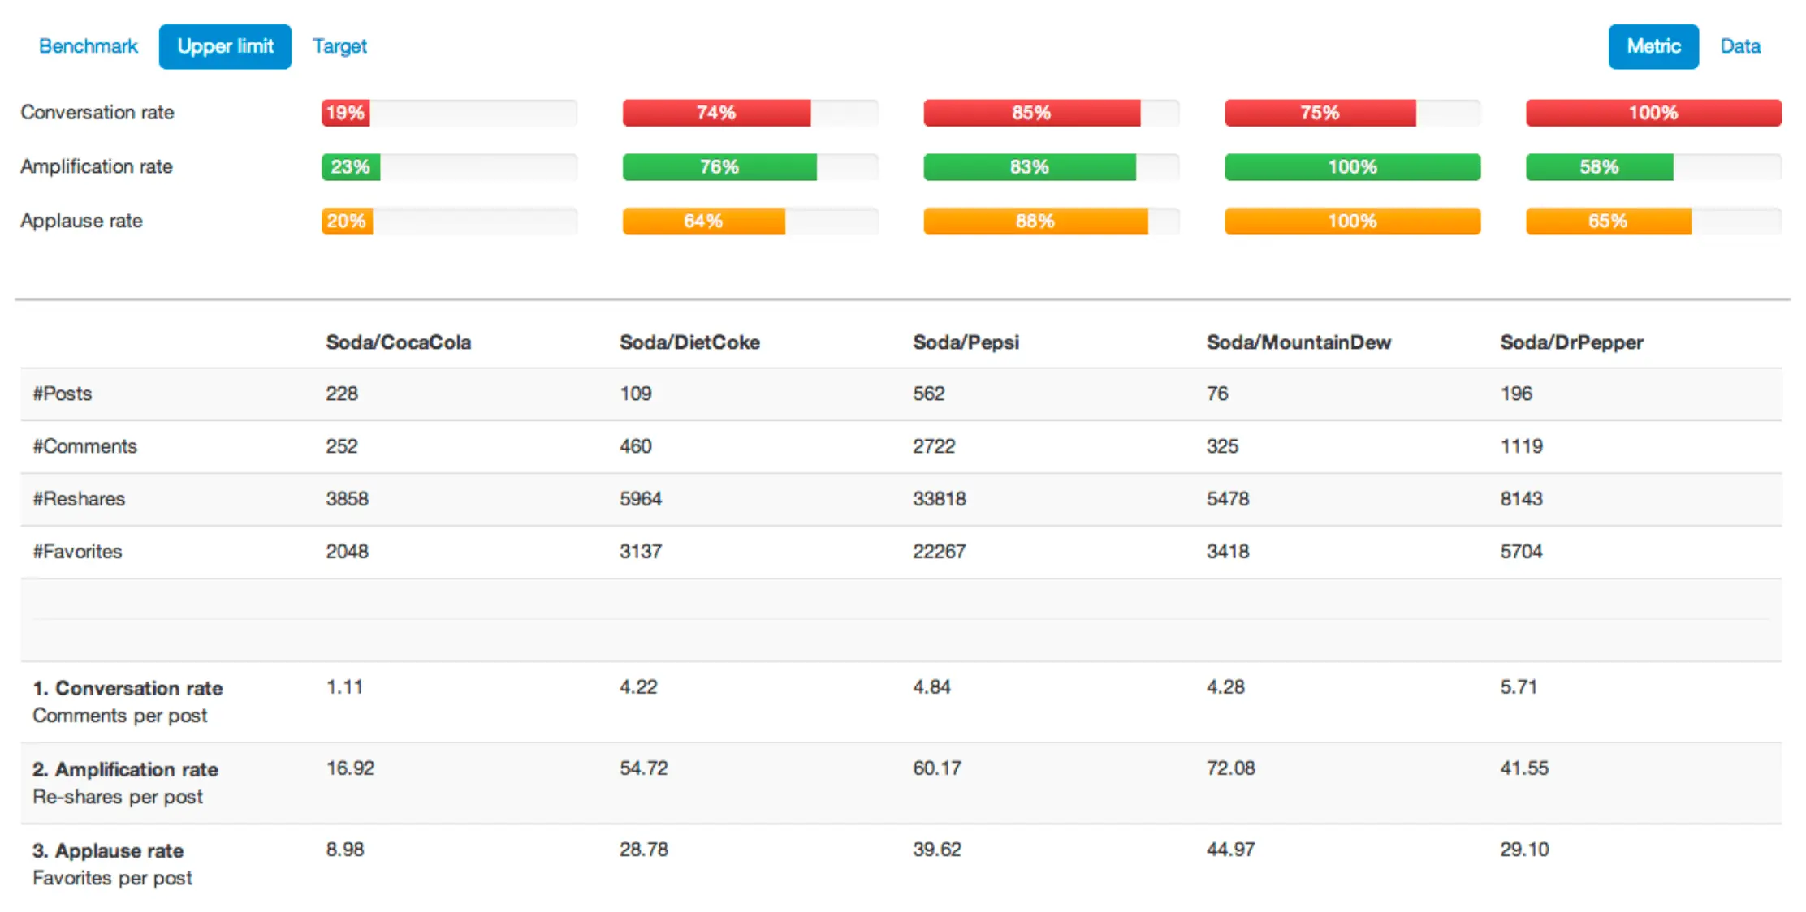The image size is (1806, 912).
Task: Click the 58% green amplification bar
Action: 1598,167
